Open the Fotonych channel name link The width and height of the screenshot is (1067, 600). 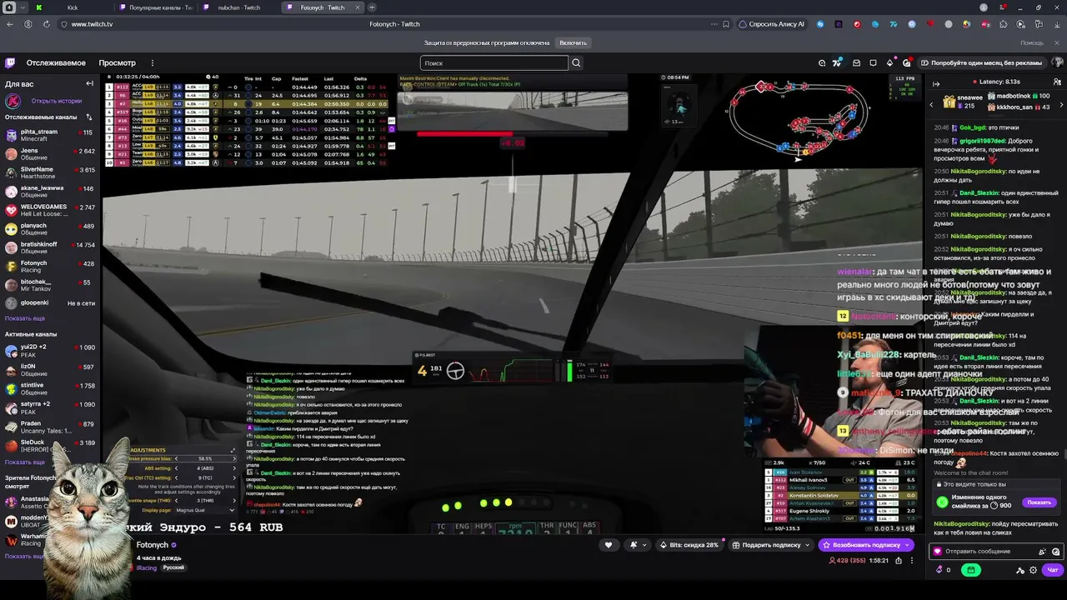point(152,545)
